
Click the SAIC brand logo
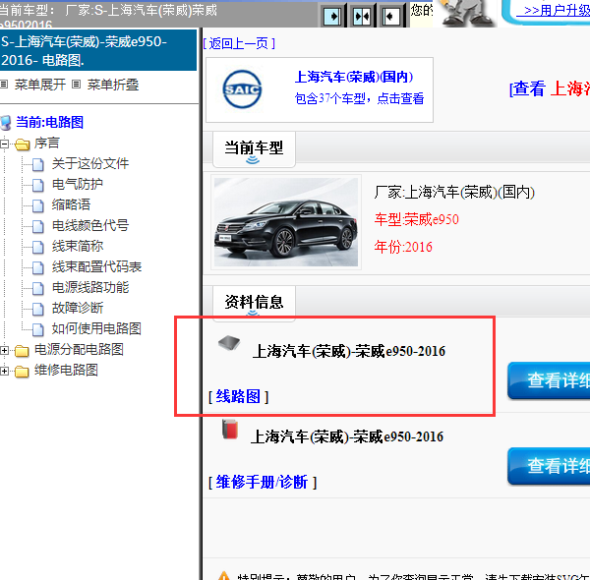point(242,89)
